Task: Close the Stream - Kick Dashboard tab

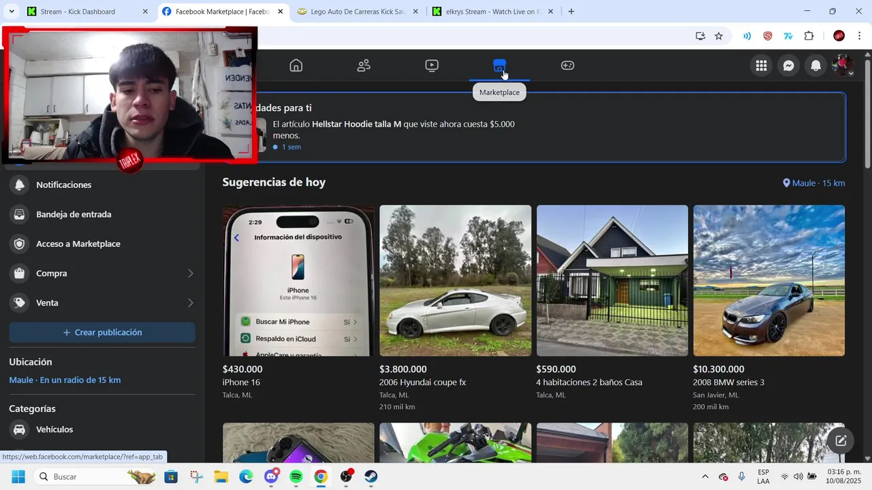Action: click(x=144, y=12)
